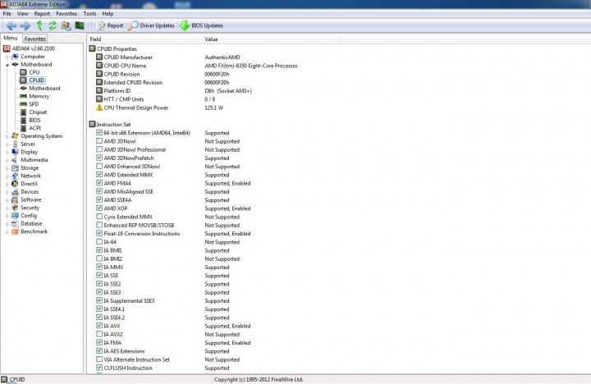Click the DirectX icon in sidebar
591x384 pixels.
click(x=15, y=184)
